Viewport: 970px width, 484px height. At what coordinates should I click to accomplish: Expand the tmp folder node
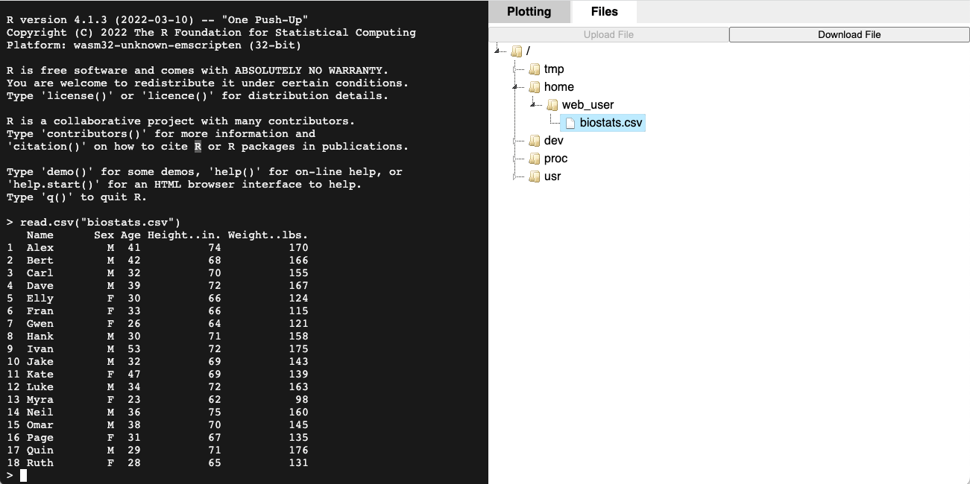(515, 69)
